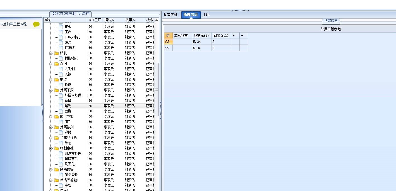
Task: Click the document icon beside 退膜
Action: [x=61, y=132]
